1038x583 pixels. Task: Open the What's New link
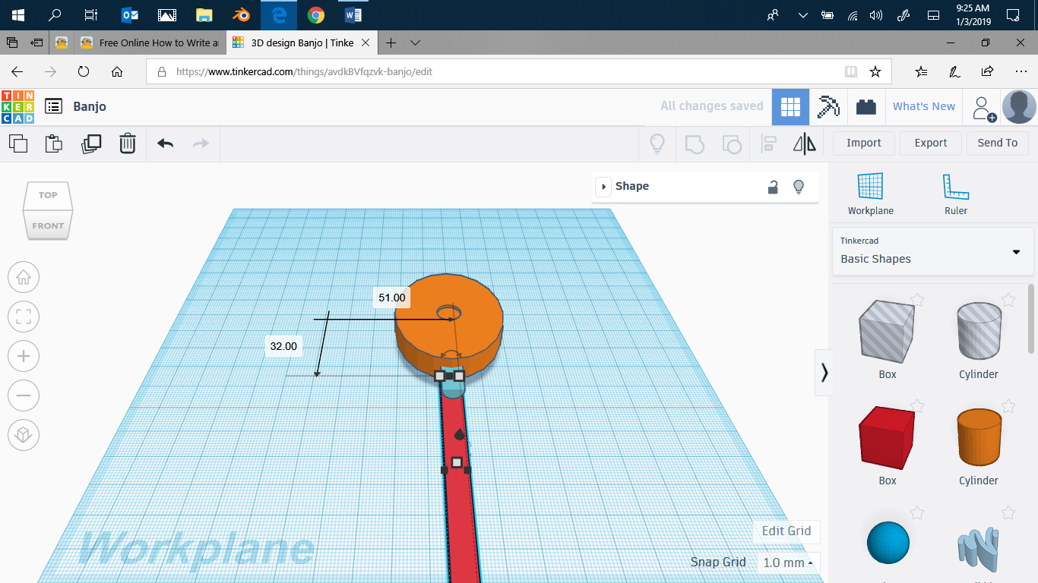923,107
